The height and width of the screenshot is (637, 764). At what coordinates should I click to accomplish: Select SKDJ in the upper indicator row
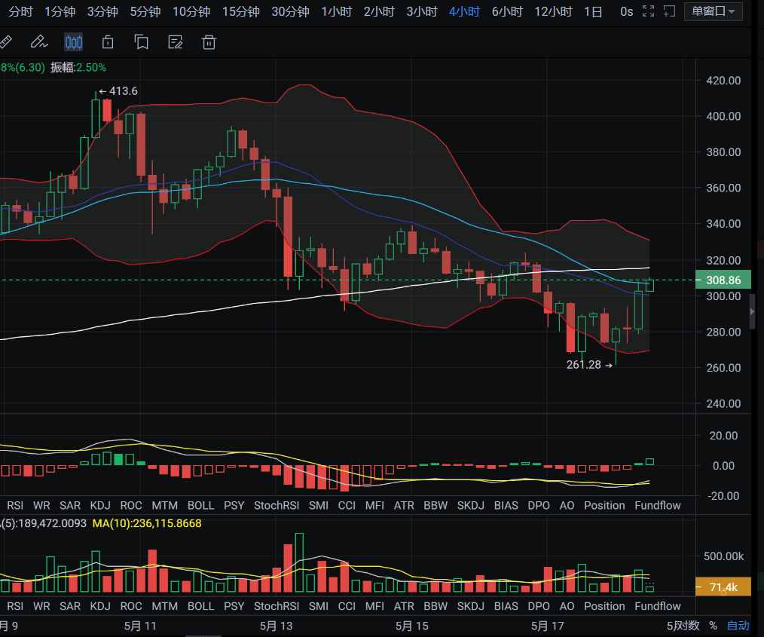pos(471,505)
